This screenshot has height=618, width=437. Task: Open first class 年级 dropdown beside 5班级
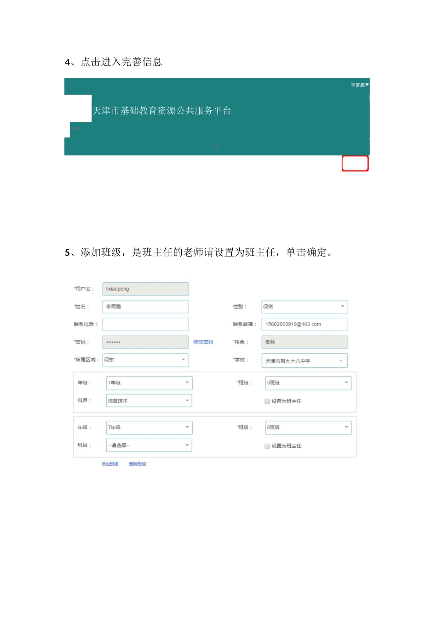pyautogui.click(x=149, y=383)
